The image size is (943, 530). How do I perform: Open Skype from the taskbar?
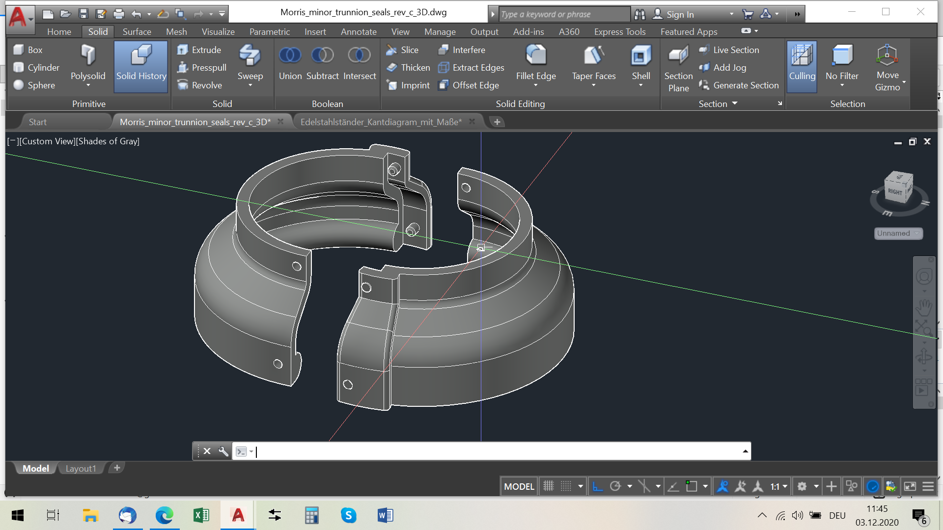(349, 515)
